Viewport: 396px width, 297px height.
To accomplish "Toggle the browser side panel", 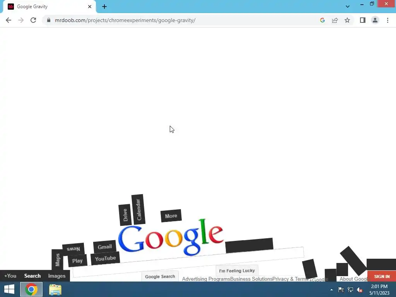I will (x=363, y=20).
